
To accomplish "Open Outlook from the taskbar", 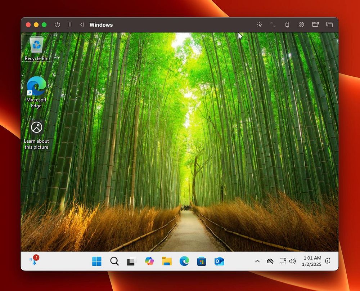I will 219,261.
